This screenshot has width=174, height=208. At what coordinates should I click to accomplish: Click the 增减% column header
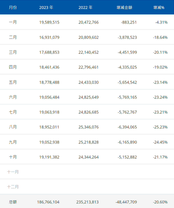point(159,8)
